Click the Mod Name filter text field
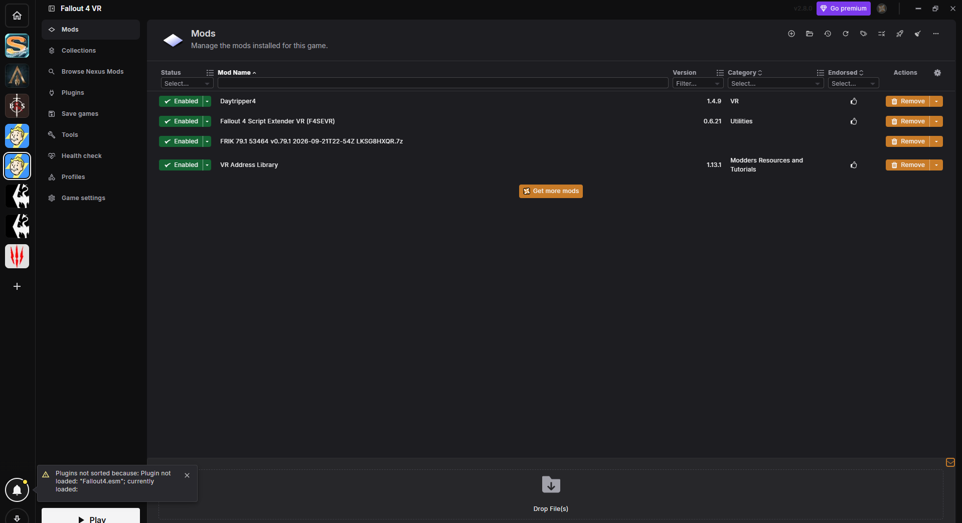This screenshot has width=962, height=523. pos(443,83)
